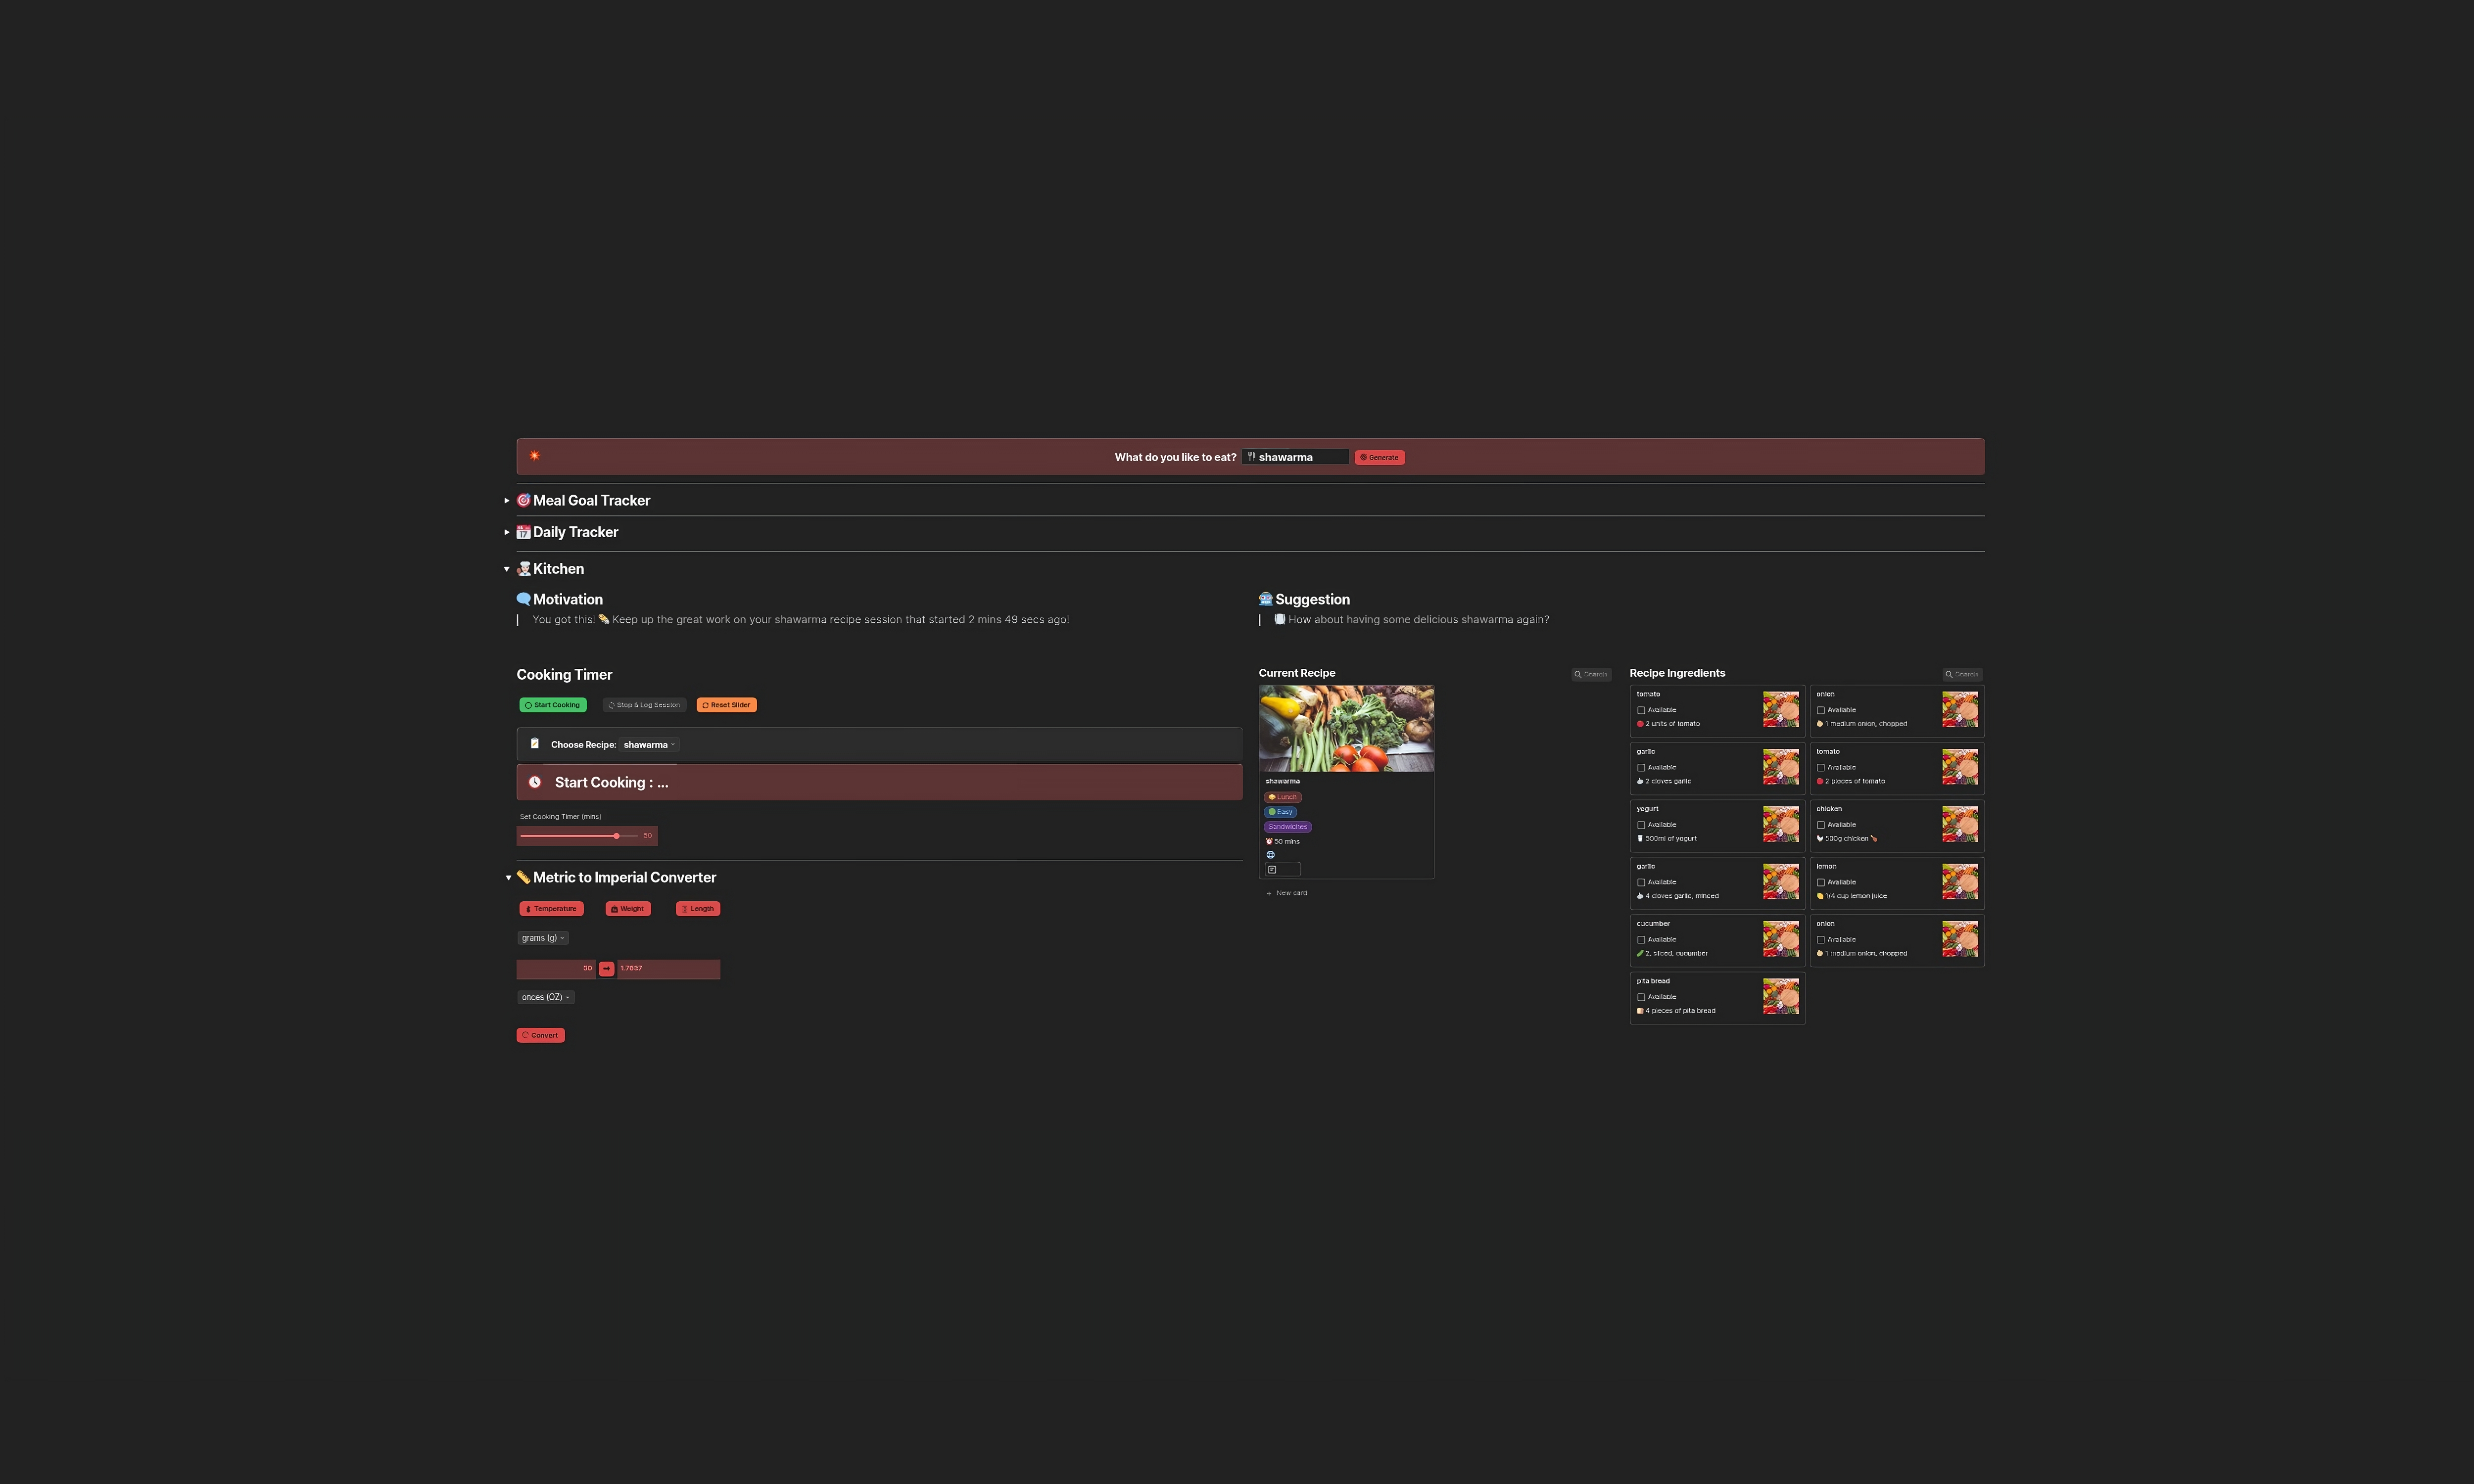
Task: Click the alarm clock icon in timer banner
Action: click(535, 782)
